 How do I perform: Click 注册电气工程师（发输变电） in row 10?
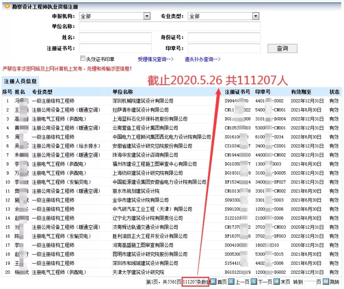pos(62,182)
